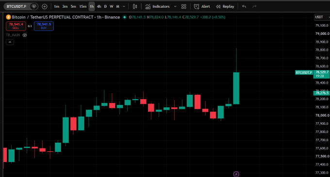Click the 0.1 spread value
The image size is (330, 177).
(30, 26)
